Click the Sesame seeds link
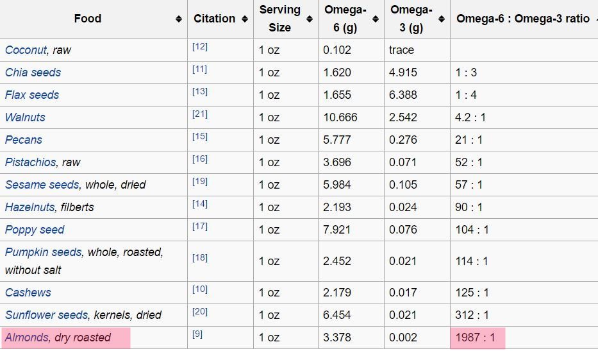This screenshot has width=598, height=351. 42,185
